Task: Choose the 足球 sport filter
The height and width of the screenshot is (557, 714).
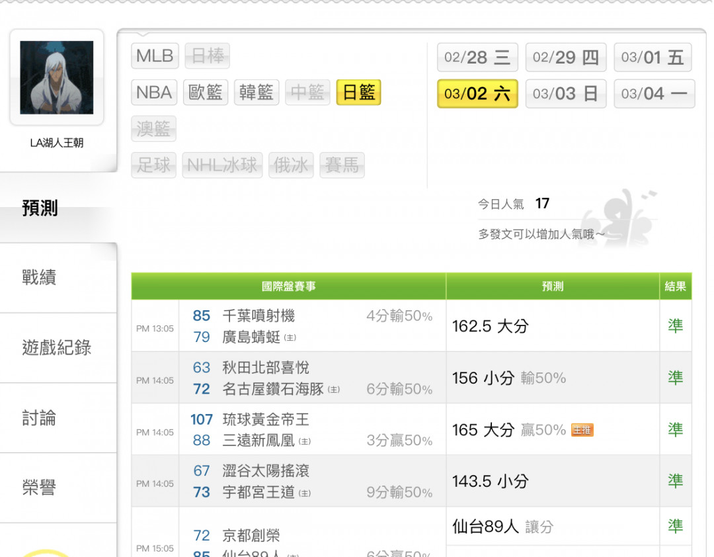Action: tap(153, 165)
